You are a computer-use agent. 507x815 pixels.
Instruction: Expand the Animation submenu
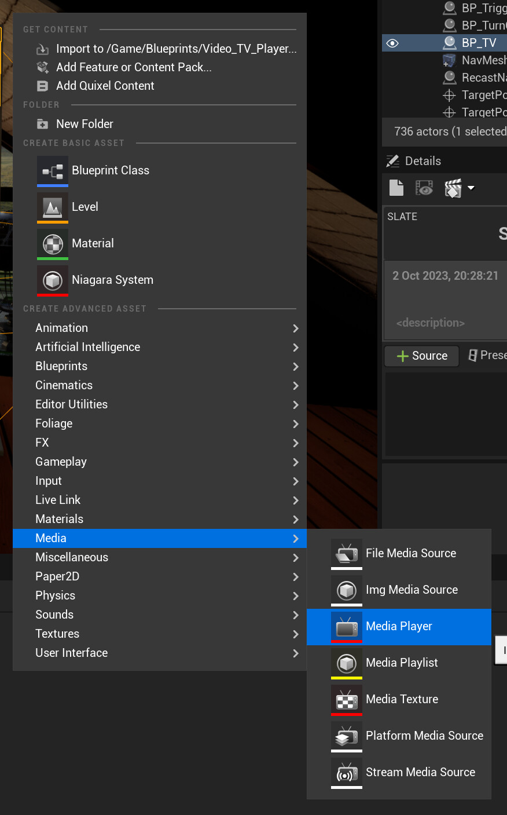pos(62,328)
